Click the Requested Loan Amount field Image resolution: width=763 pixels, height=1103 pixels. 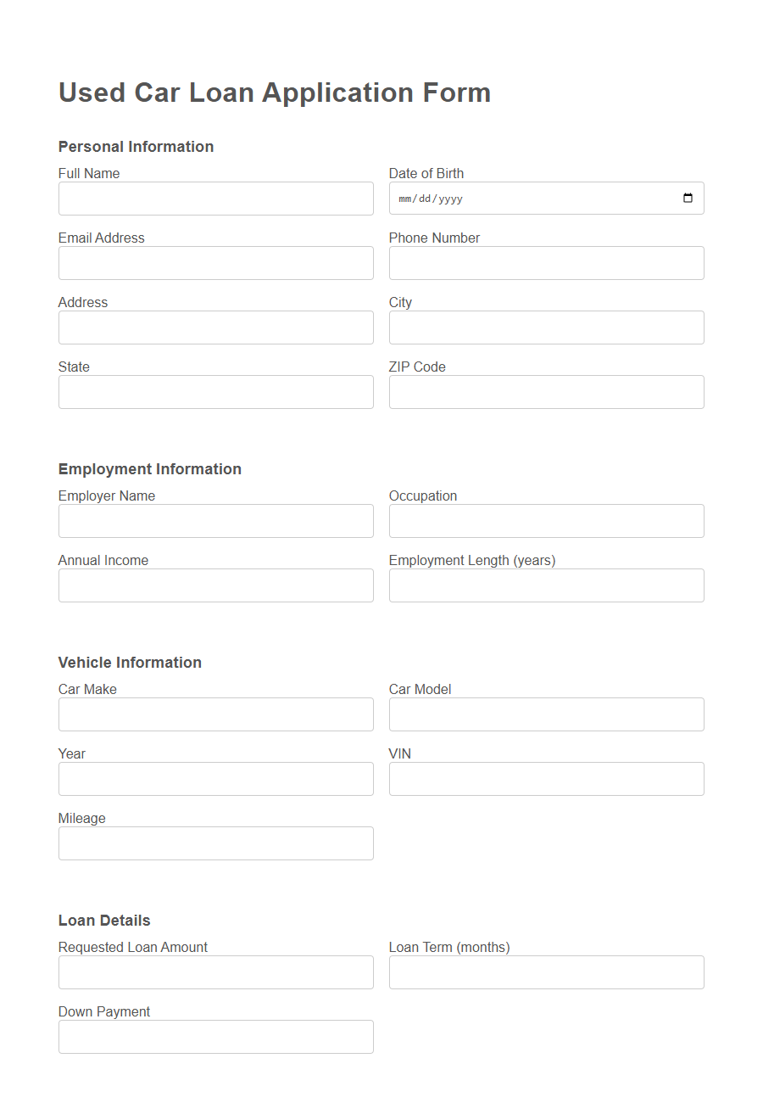tap(215, 971)
